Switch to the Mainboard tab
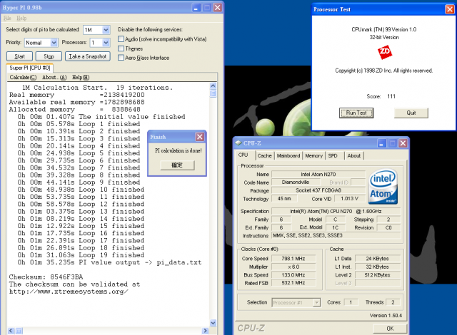 (288, 155)
